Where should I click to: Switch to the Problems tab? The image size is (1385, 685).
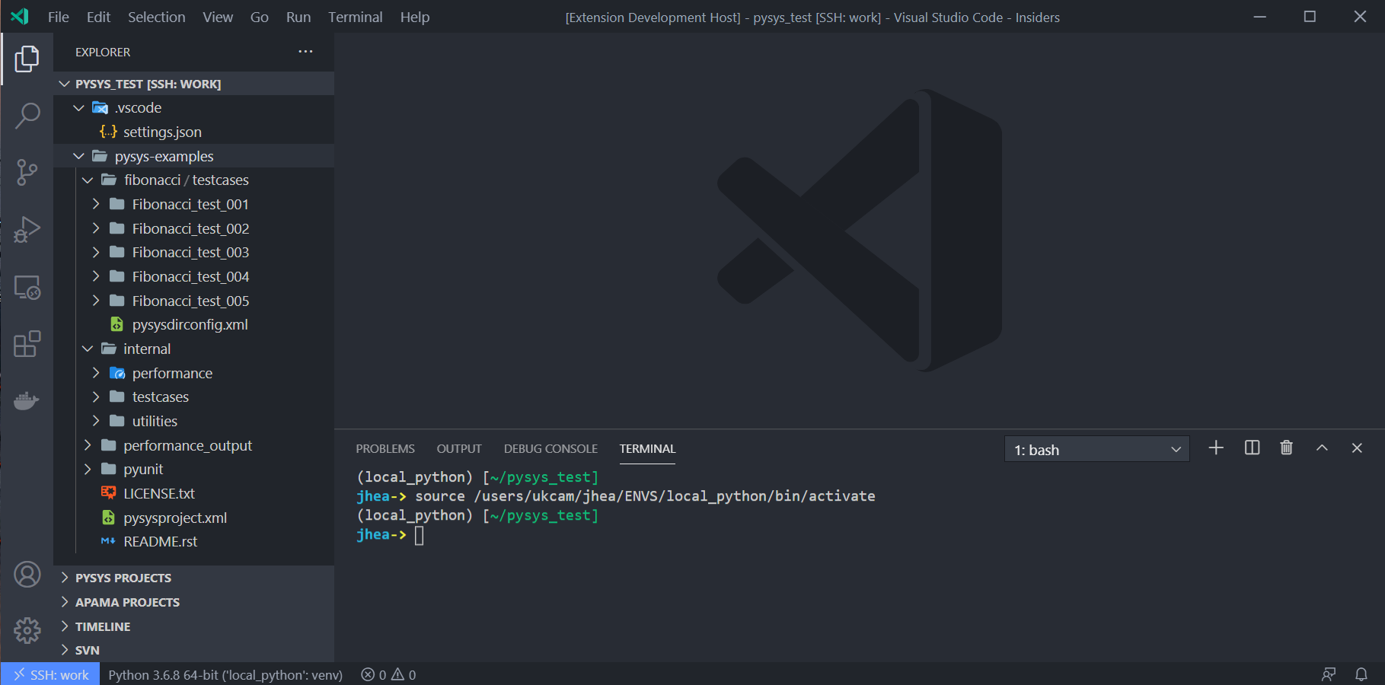tap(385, 449)
